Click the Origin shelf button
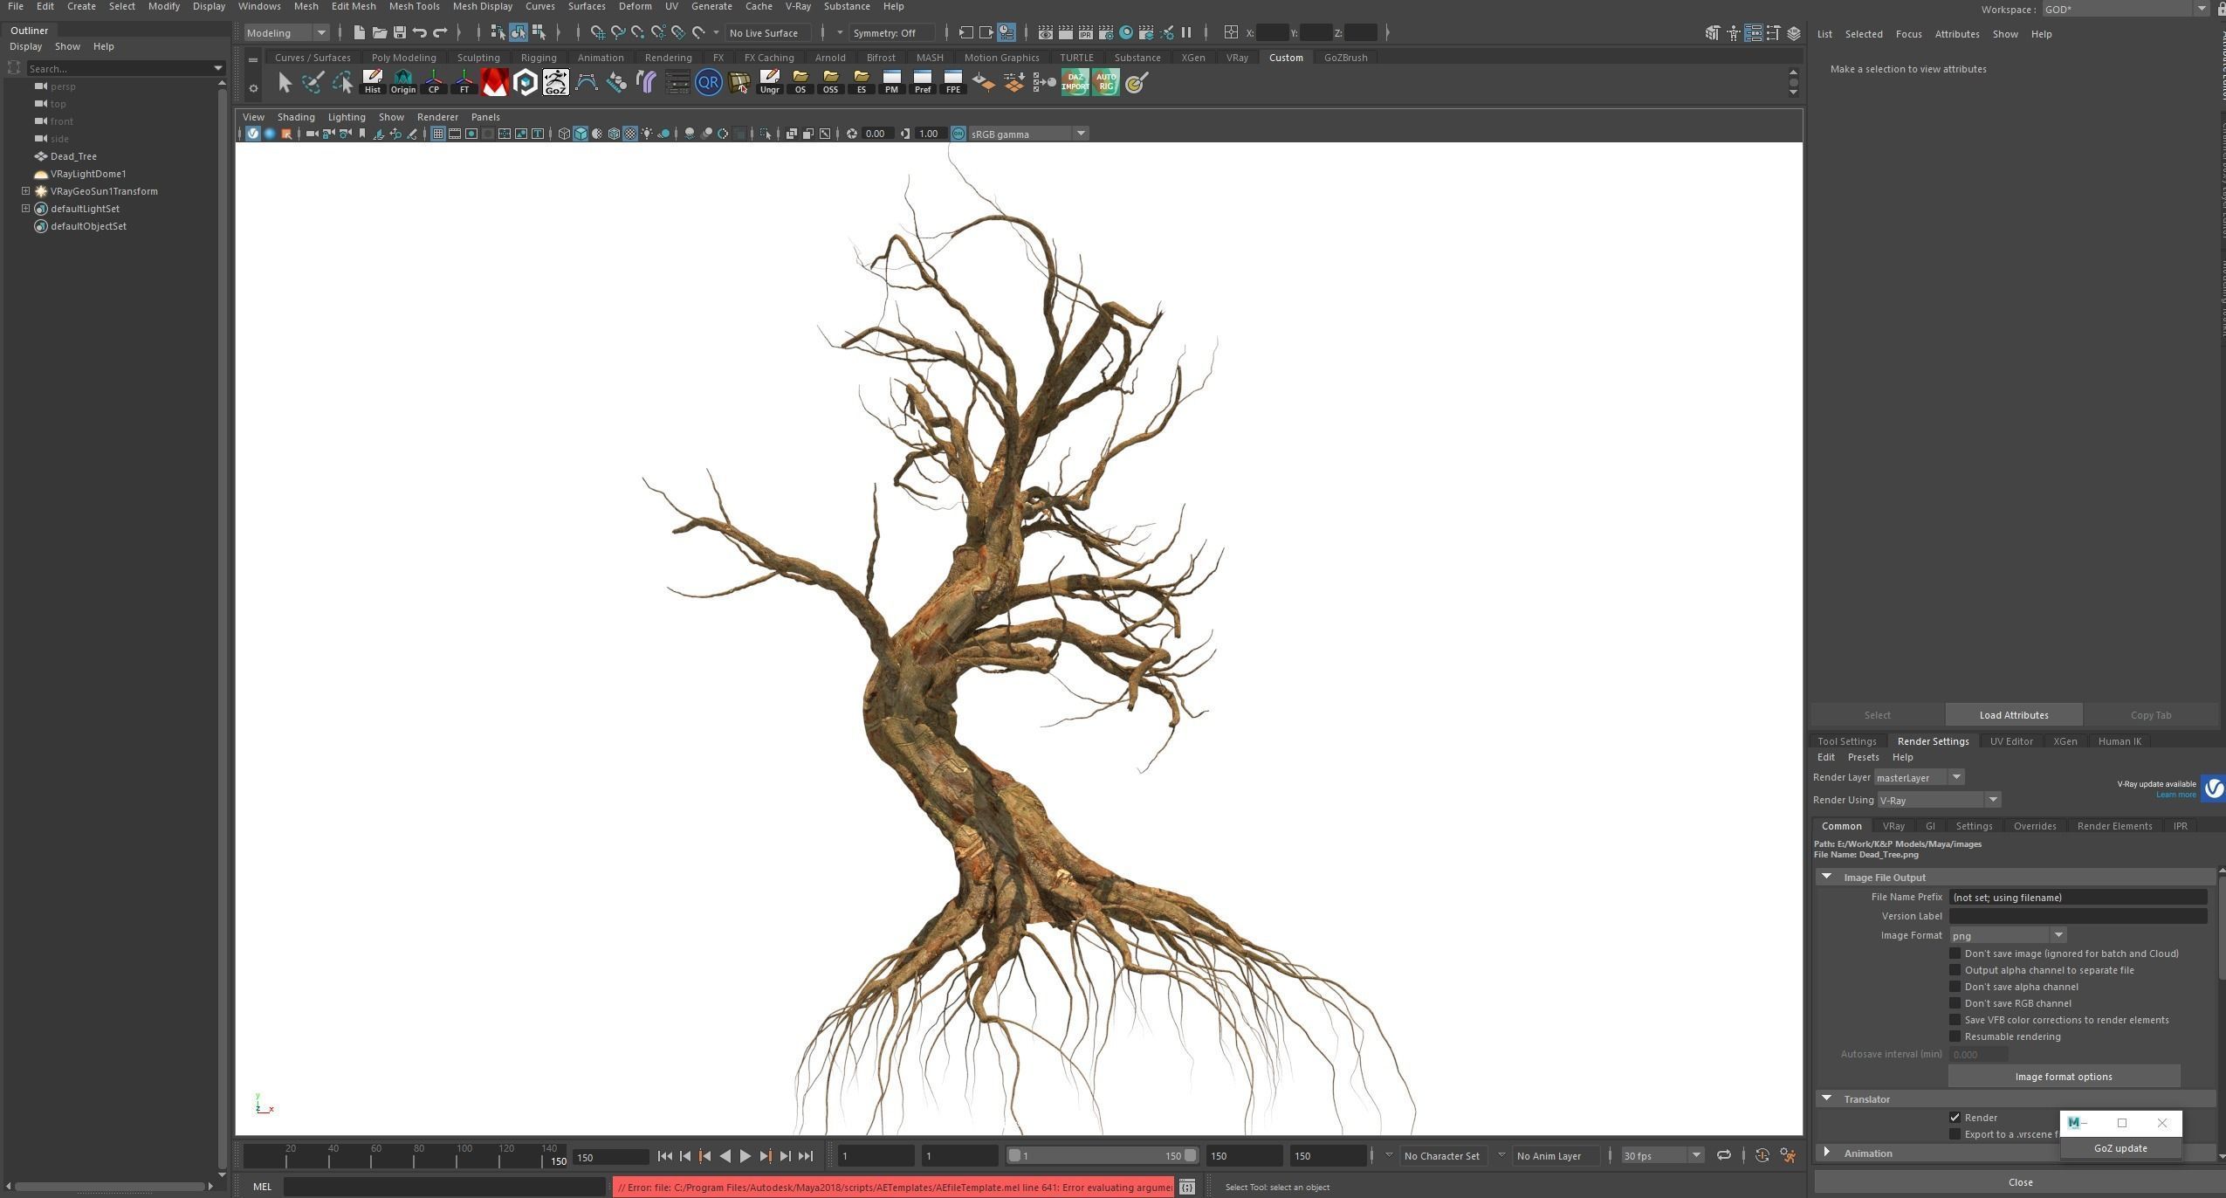This screenshot has width=2226, height=1198. click(x=403, y=82)
